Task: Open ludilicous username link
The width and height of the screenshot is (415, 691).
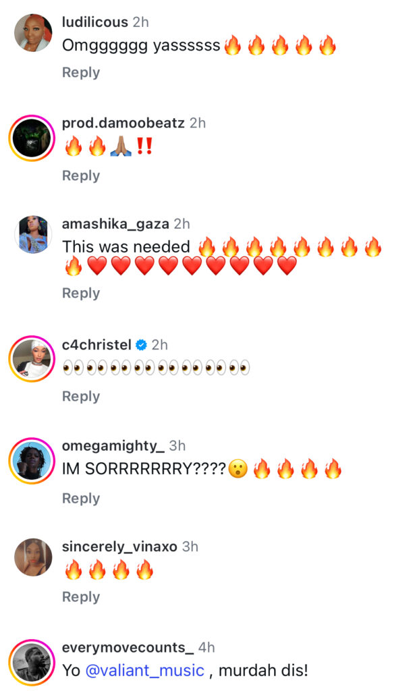Action: (x=94, y=22)
